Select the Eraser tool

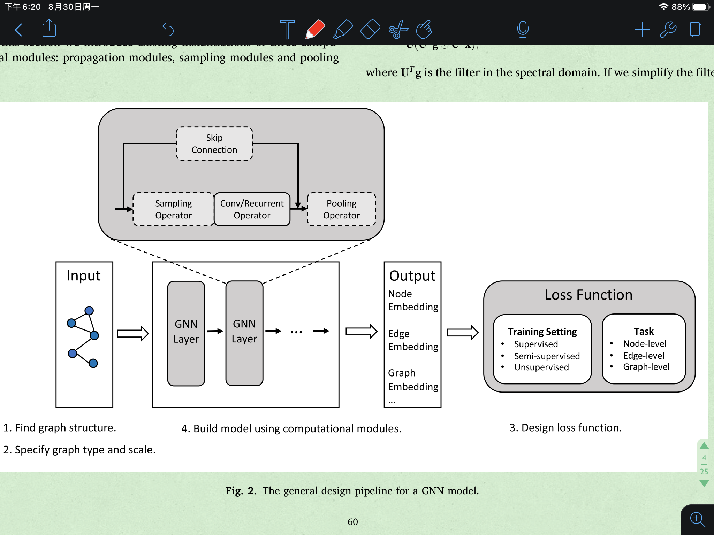pos(370,29)
